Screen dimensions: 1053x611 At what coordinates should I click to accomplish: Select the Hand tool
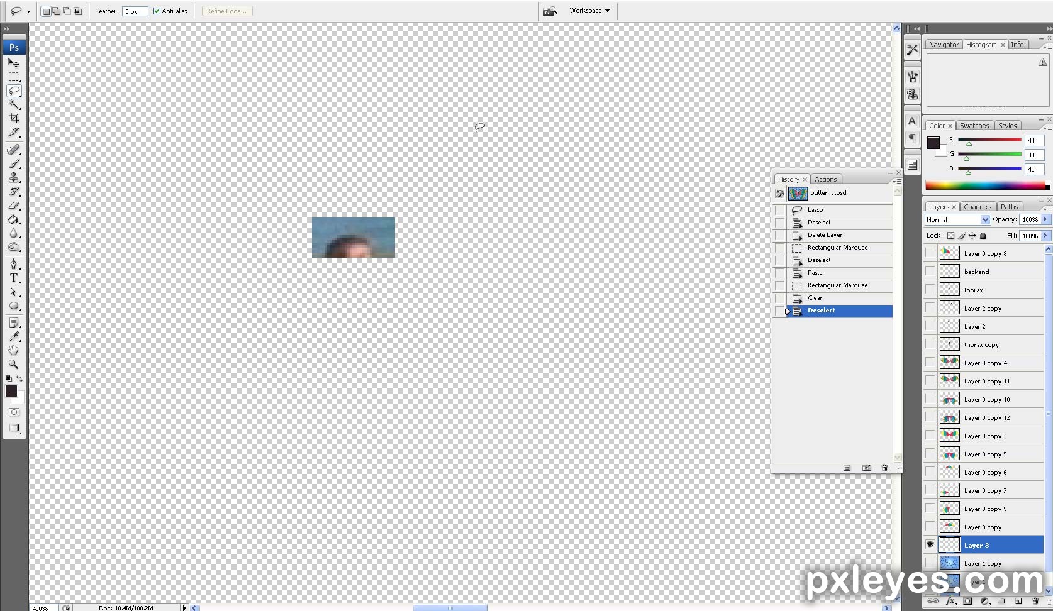[14, 350]
